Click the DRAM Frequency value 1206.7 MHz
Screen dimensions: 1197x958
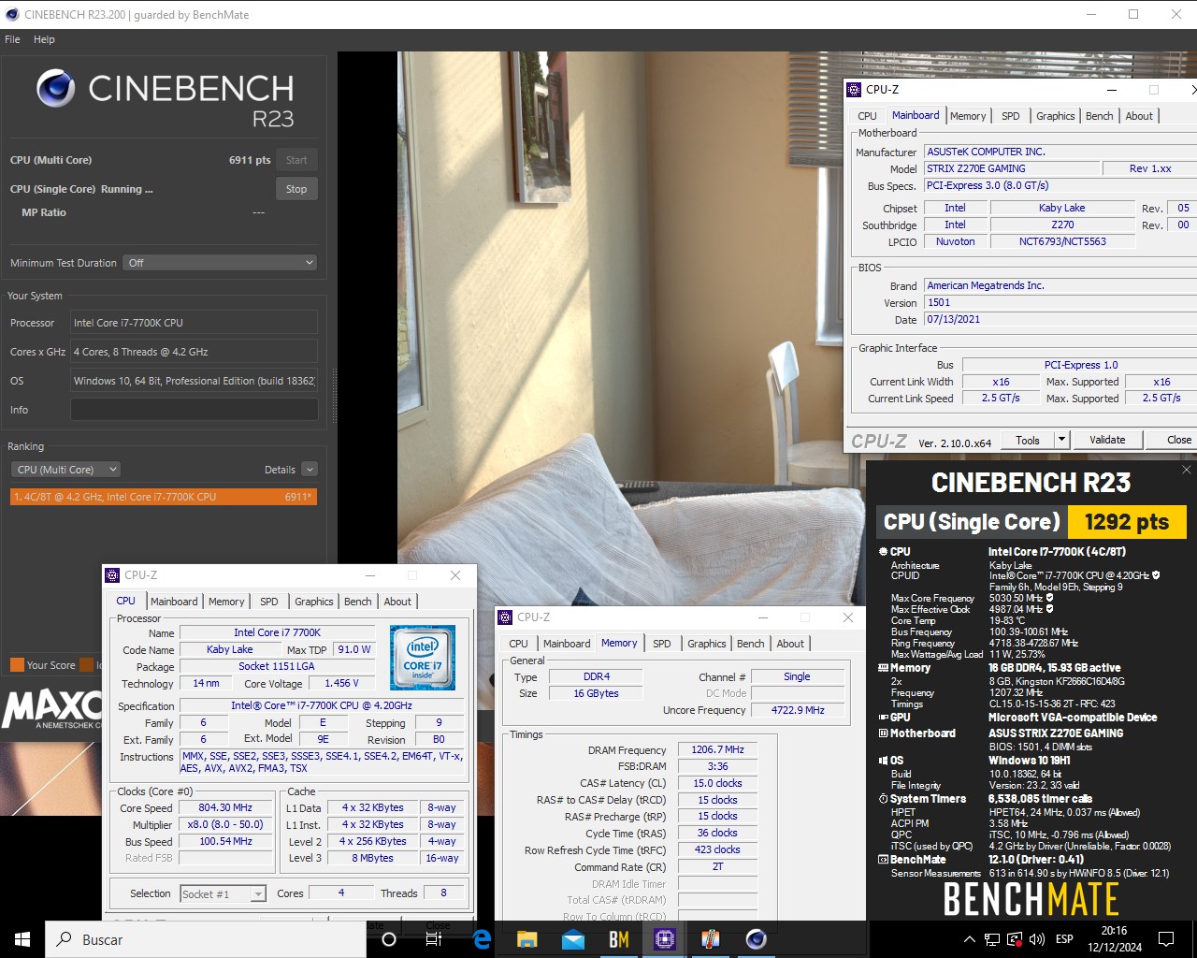click(x=717, y=749)
